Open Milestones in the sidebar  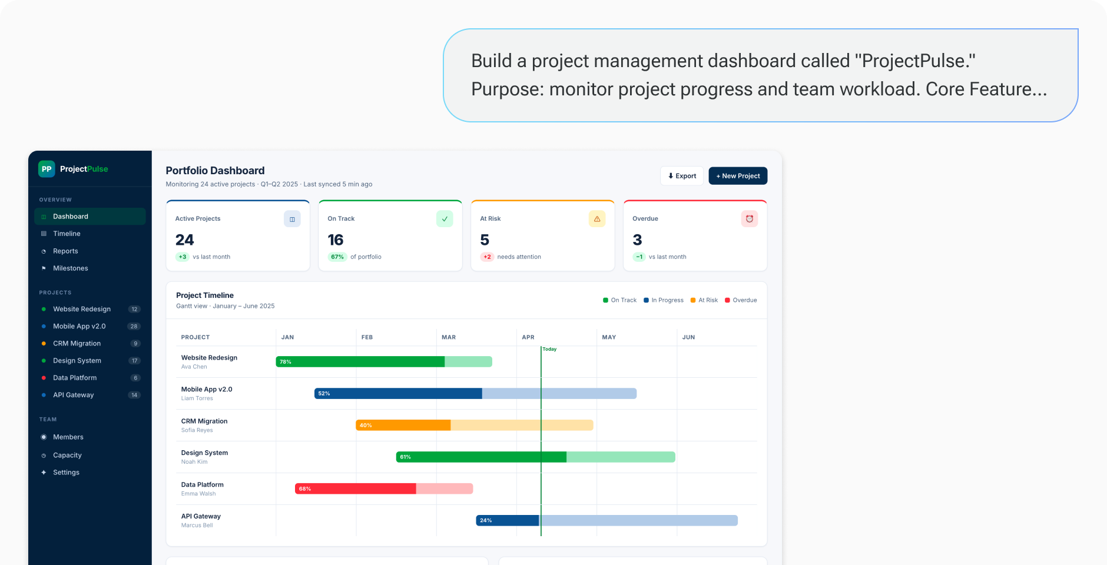coord(90,268)
